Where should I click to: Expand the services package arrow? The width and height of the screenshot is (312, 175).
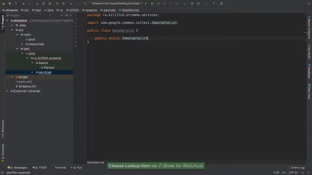pyautogui.click(x=32, y=72)
